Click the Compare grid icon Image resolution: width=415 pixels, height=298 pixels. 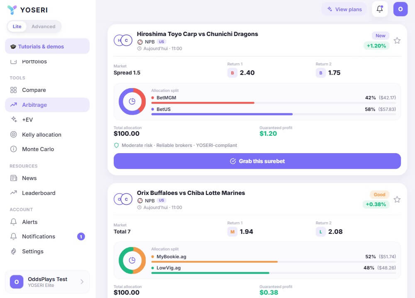tap(14, 90)
